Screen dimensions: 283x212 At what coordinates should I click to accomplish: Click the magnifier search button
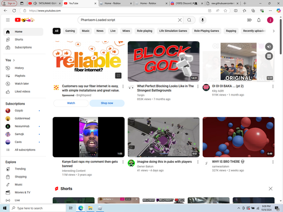point(189,20)
